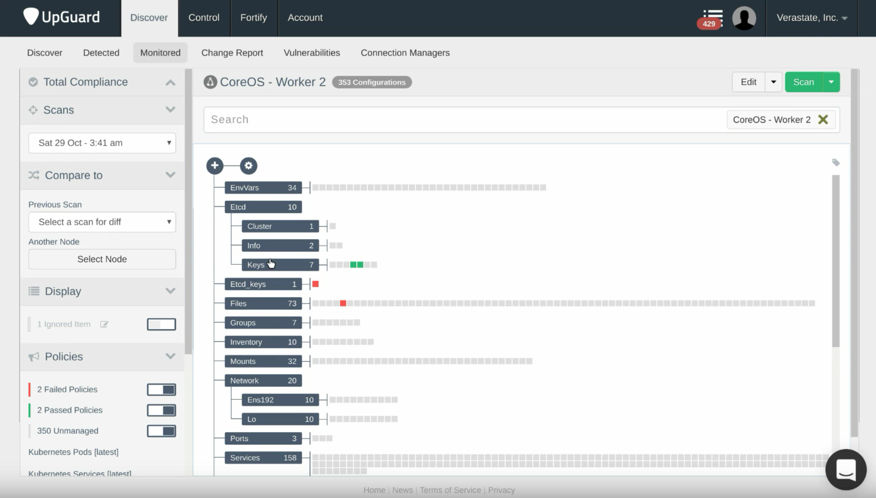Open the scan date dropdown Sat 29 Oct
Image resolution: width=876 pixels, height=498 pixels.
click(102, 143)
